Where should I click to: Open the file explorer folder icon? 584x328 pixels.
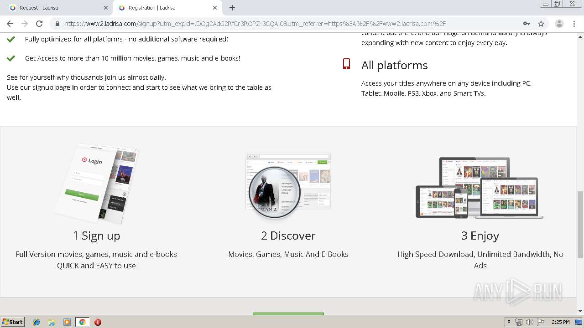52,322
